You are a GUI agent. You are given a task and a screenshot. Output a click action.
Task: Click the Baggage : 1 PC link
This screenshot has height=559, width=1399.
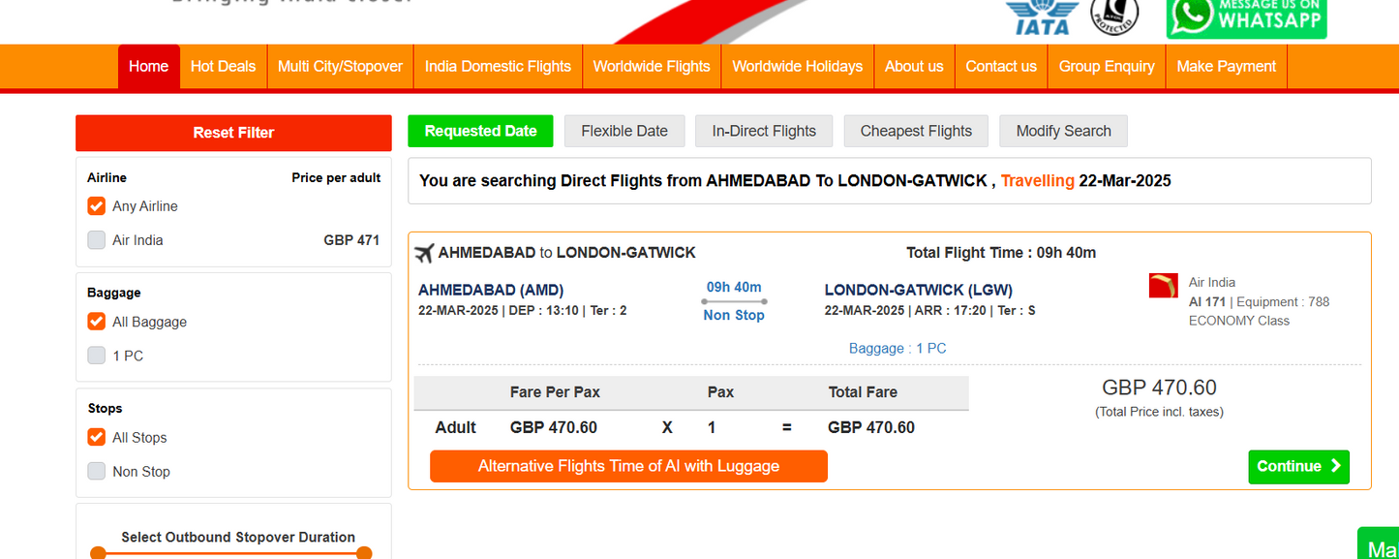point(897,348)
